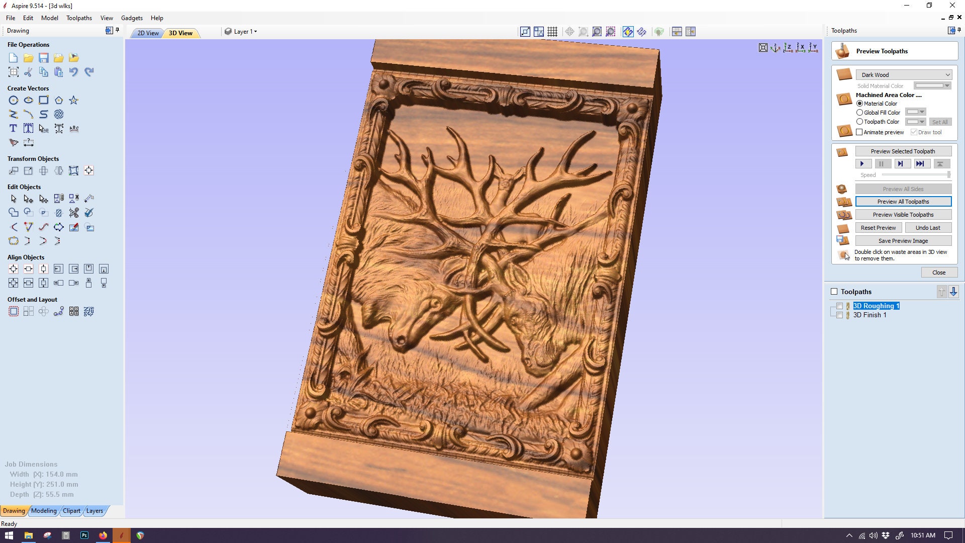Image resolution: width=965 pixels, height=543 pixels.
Task: Enable the Animate preview checkbox
Action: (x=860, y=132)
